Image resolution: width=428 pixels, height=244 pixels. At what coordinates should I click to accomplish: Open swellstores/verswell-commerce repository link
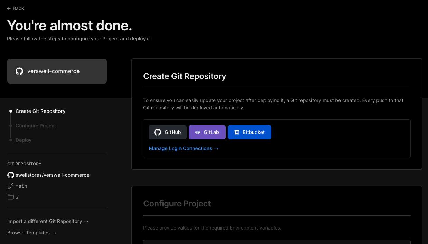(52, 175)
